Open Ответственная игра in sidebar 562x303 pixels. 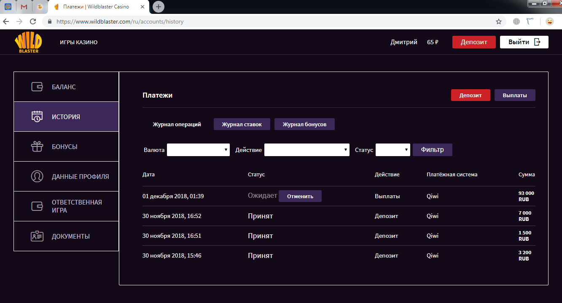[66, 206]
